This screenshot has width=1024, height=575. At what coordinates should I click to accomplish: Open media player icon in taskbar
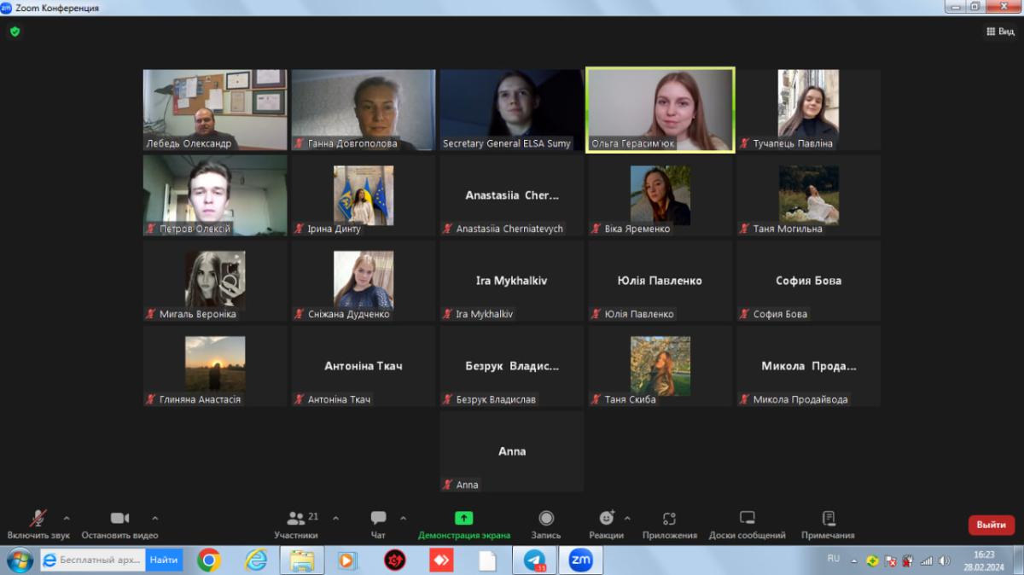pyautogui.click(x=347, y=560)
